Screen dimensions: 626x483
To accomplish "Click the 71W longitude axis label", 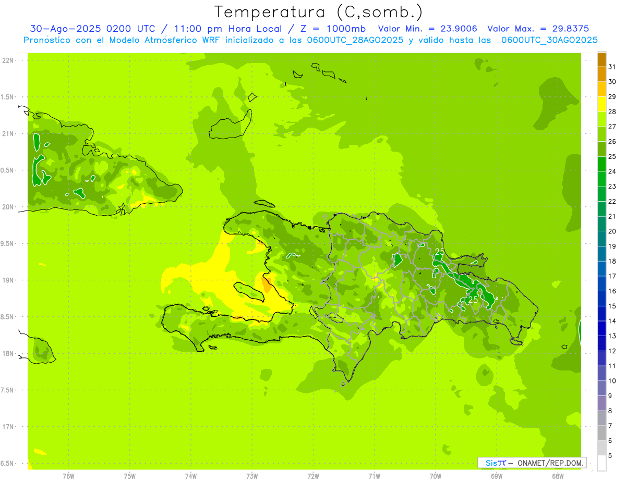I will tap(374, 476).
